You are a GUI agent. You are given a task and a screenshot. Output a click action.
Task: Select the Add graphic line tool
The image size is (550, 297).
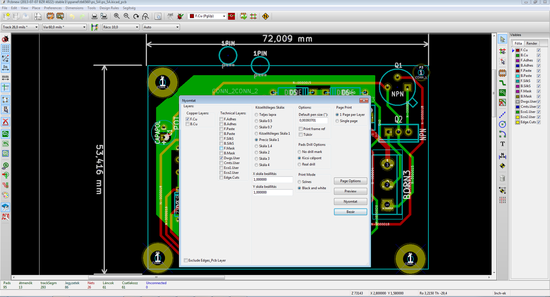(502, 115)
